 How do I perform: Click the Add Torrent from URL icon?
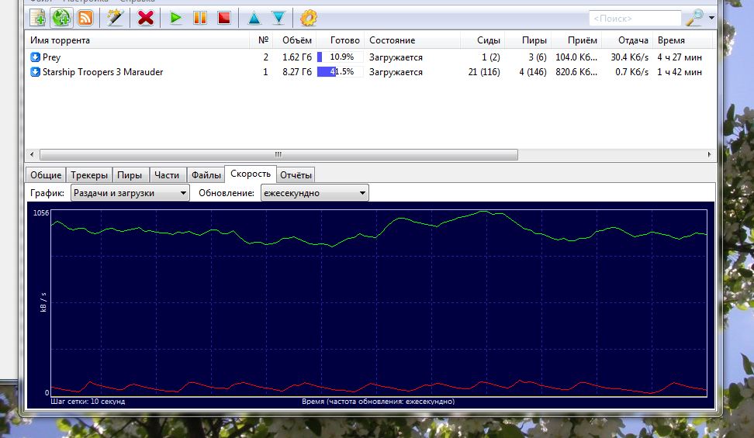(61, 17)
